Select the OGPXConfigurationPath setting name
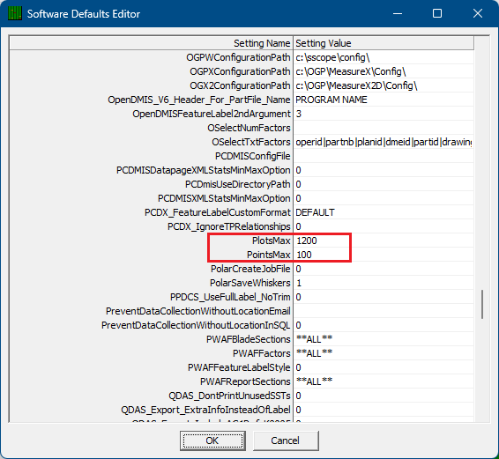 (241, 71)
